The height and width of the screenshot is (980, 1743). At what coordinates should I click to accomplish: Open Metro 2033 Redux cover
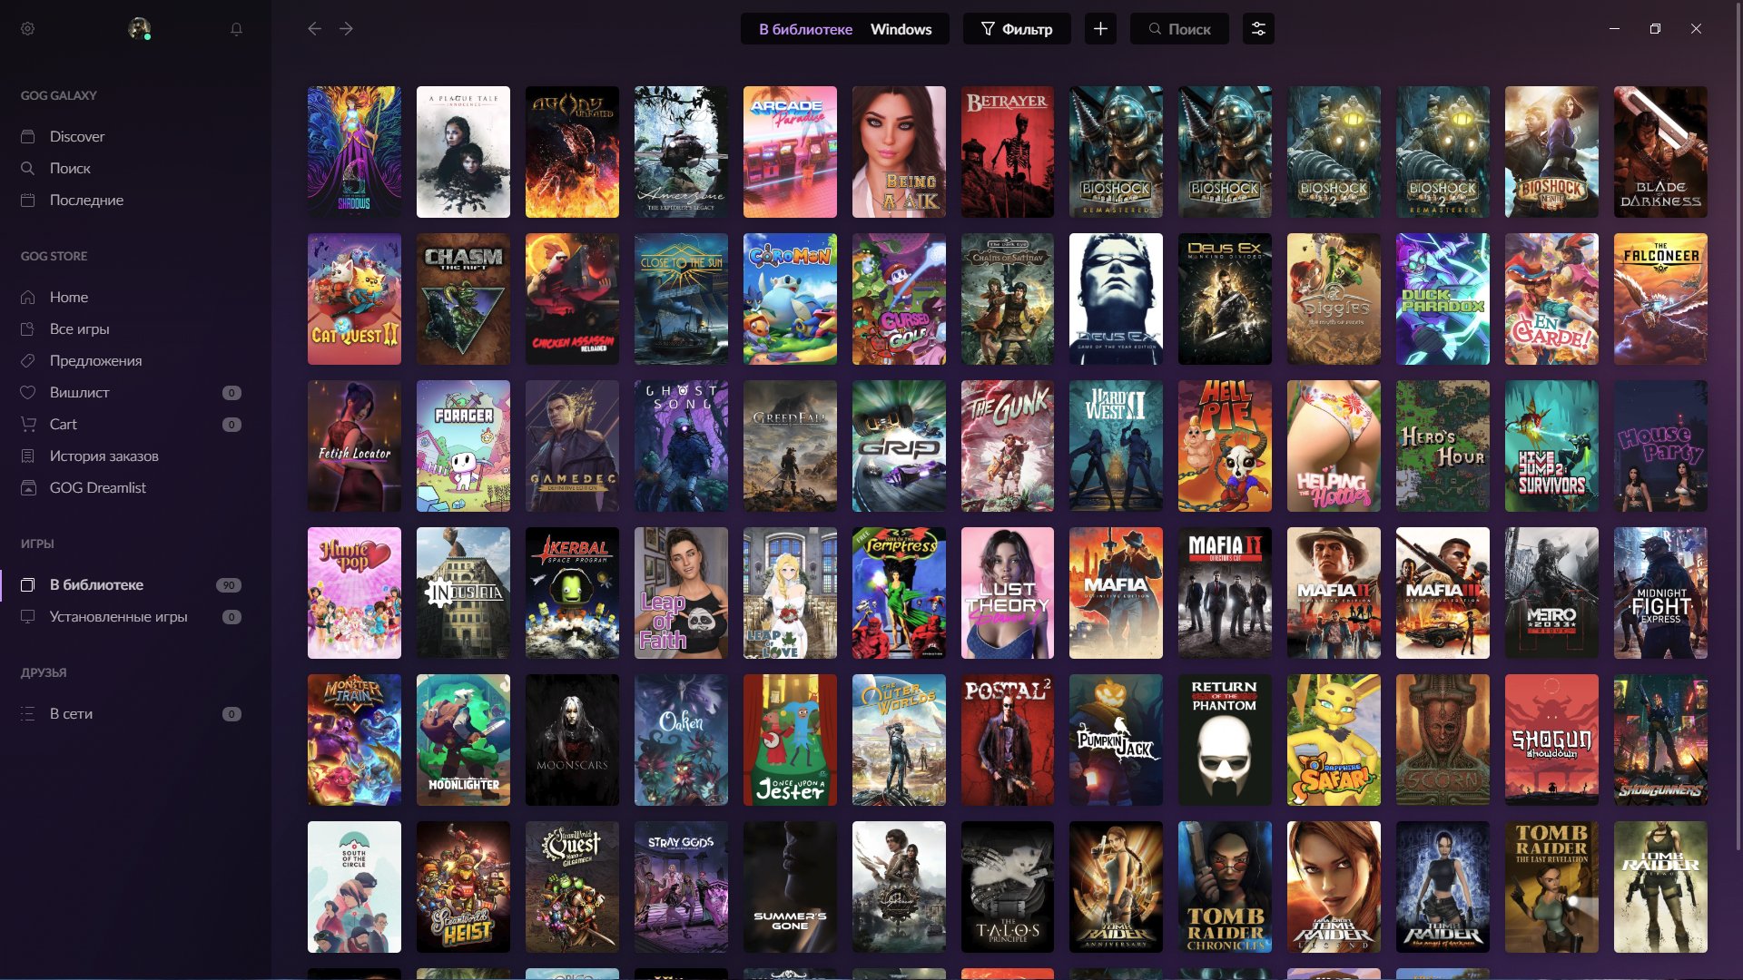point(1551,593)
